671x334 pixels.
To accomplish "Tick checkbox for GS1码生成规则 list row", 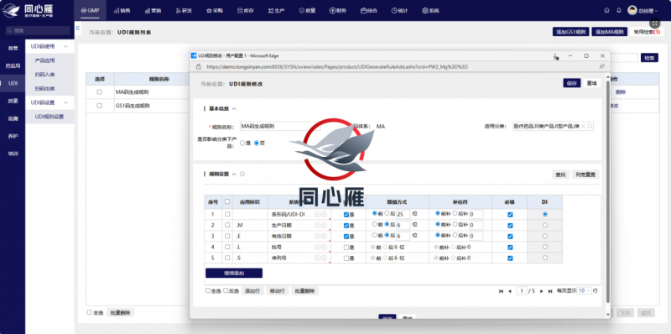I will click(99, 106).
